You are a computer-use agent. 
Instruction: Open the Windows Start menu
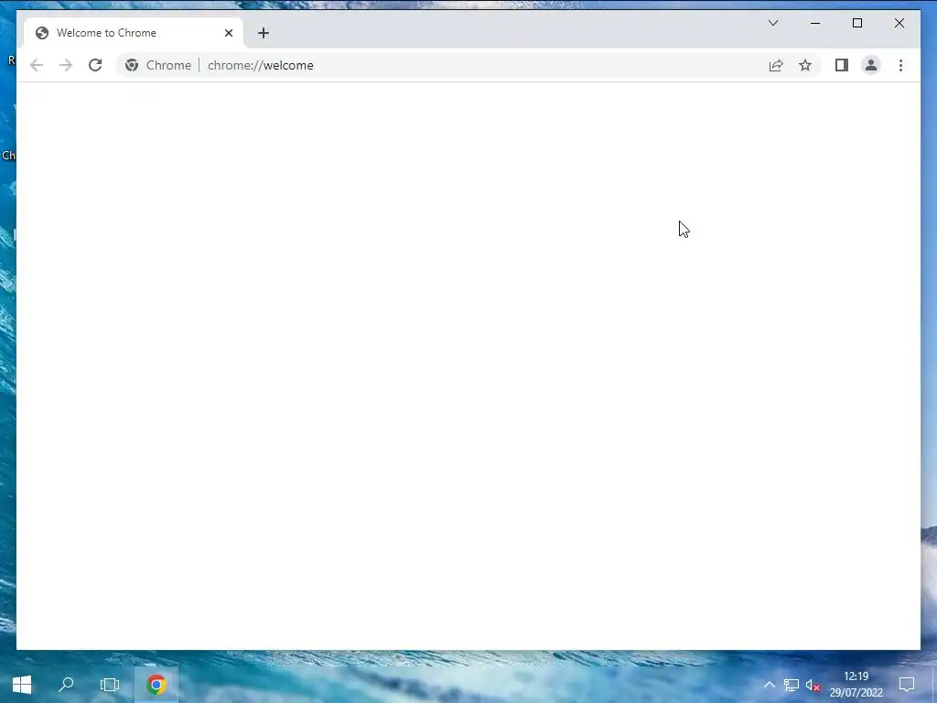(x=22, y=685)
